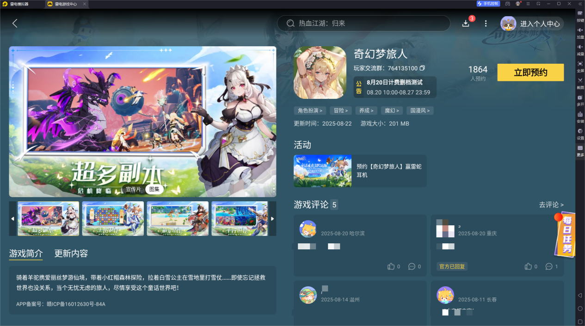Click the 哈尔滨 reviewer's avatar
Screen dimensions: 585x326
[x=308, y=229]
